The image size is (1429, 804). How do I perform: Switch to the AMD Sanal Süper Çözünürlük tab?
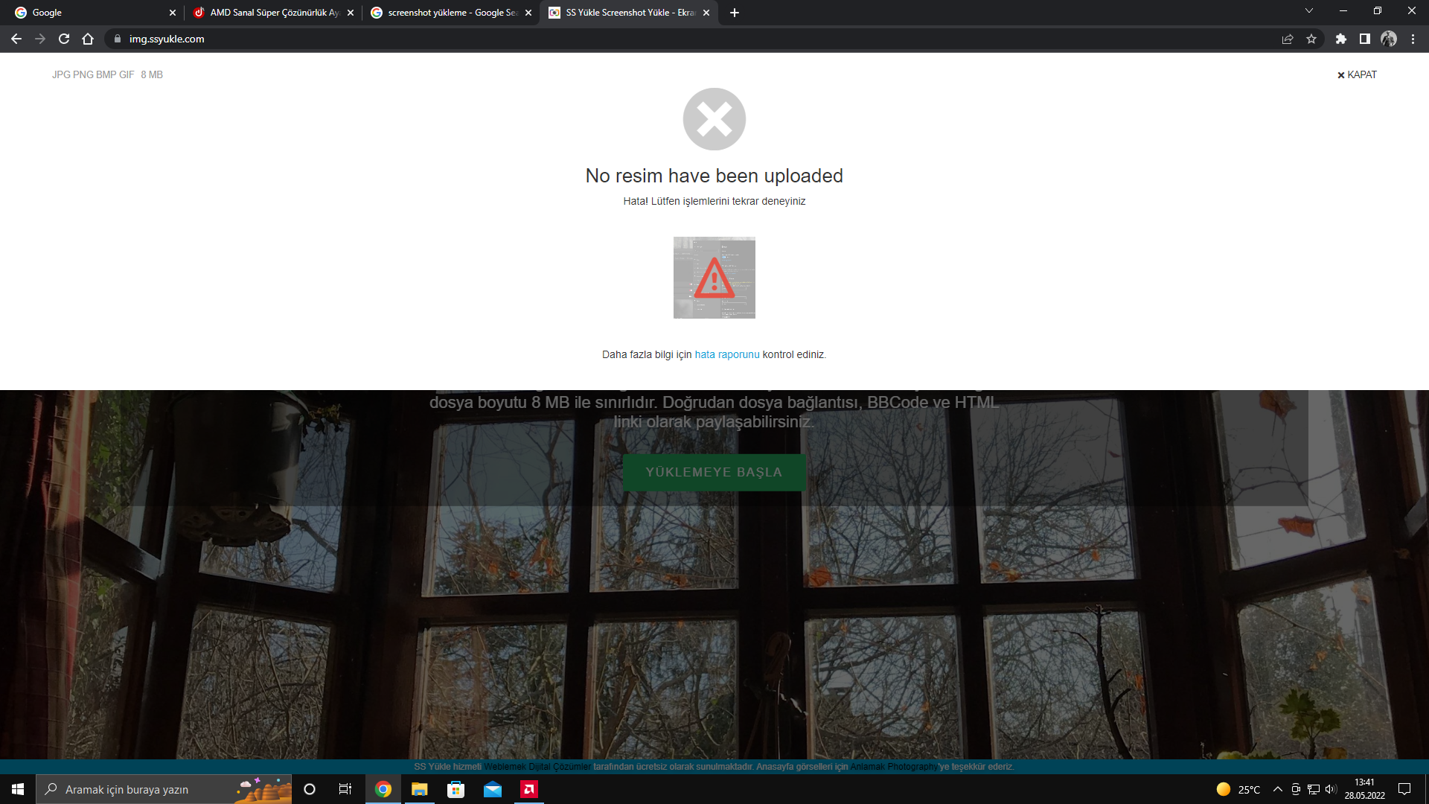272,13
